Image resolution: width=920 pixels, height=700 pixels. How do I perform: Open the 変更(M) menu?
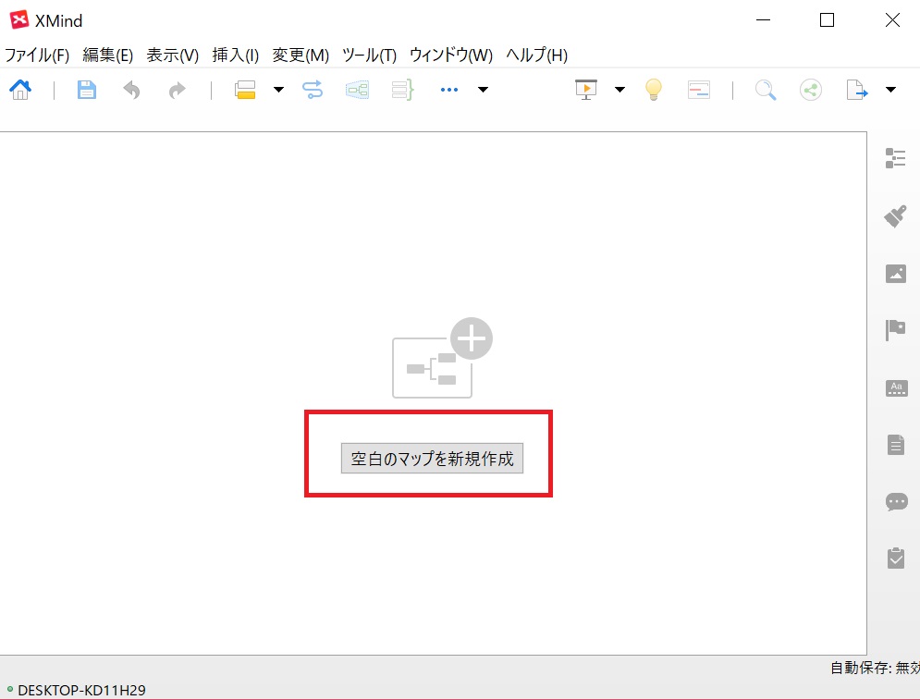point(301,55)
